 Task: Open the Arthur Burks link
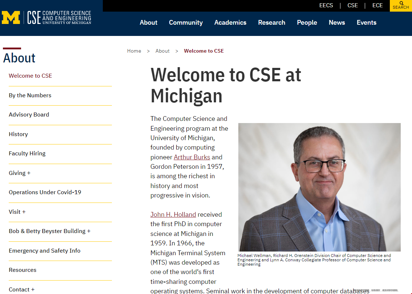tap(192, 157)
